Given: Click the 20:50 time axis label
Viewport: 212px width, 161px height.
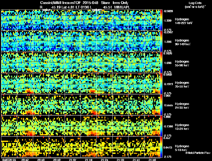Looking at the screenshot, I should [41, 160].
